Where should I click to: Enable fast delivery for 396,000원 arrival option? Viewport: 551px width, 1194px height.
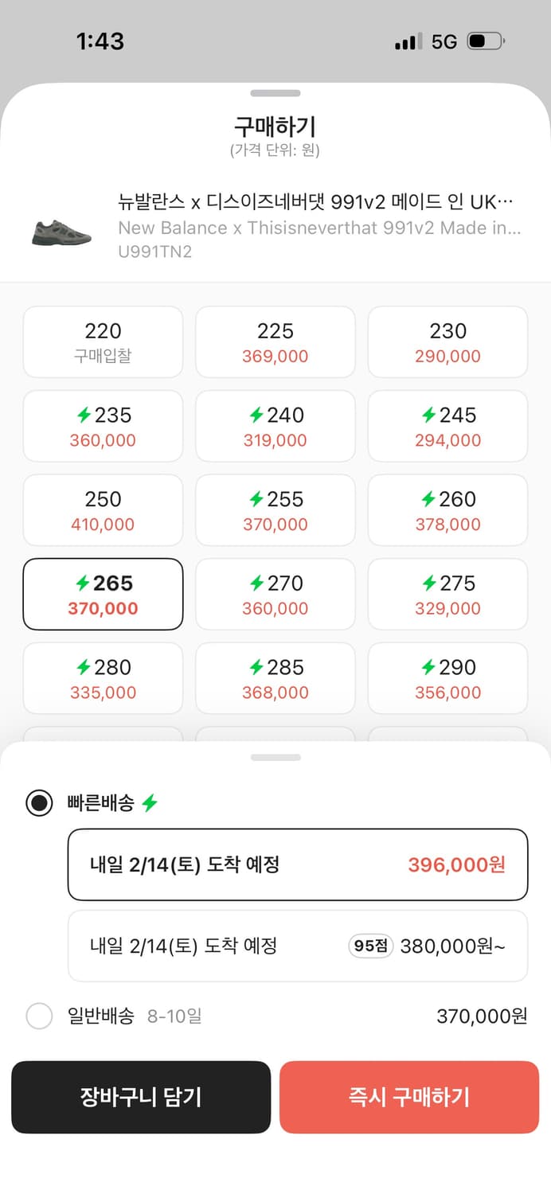pos(298,864)
